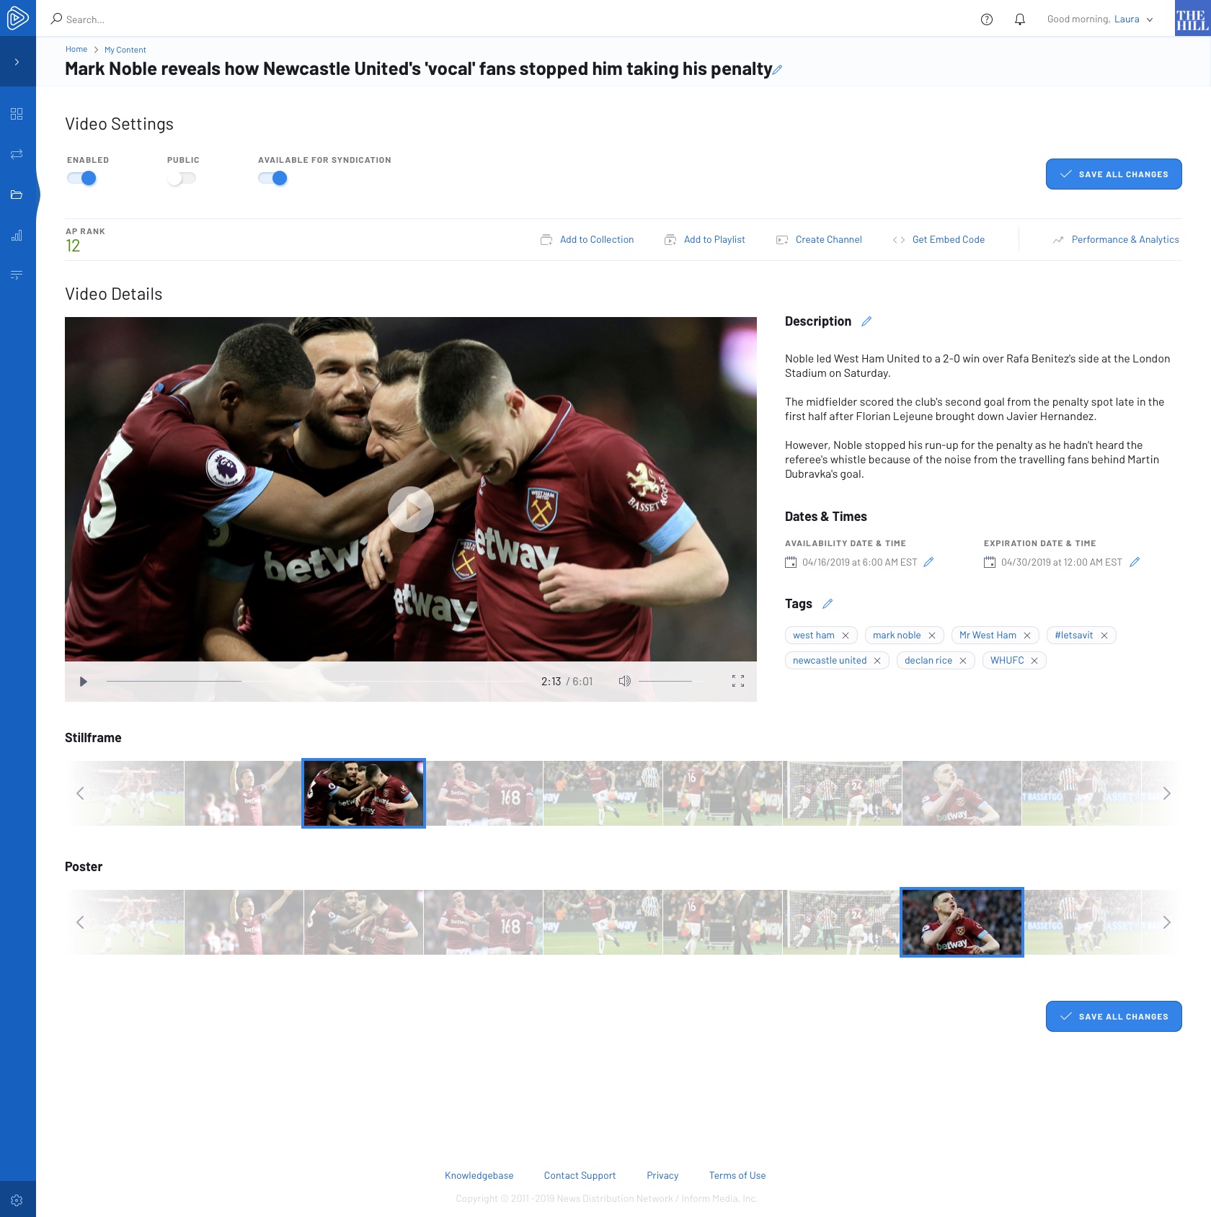Open the dashboard grid icon in sidebar
The image size is (1211, 1217).
(x=17, y=114)
